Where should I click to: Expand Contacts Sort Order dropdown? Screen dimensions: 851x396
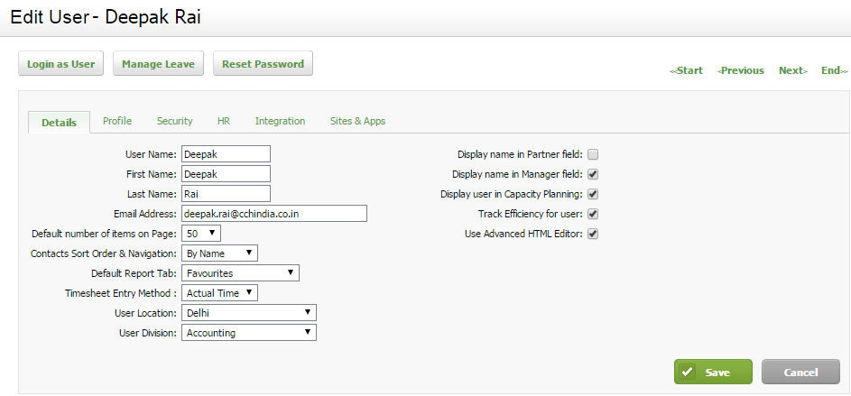[220, 253]
